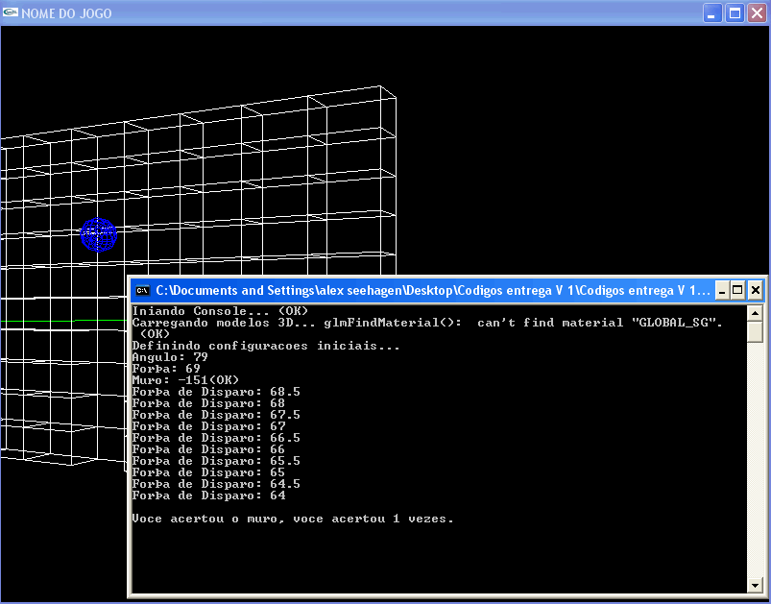771x604 pixels.
Task: Click the NOME DO JOGO title bar text
Action: click(x=66, y=13)
